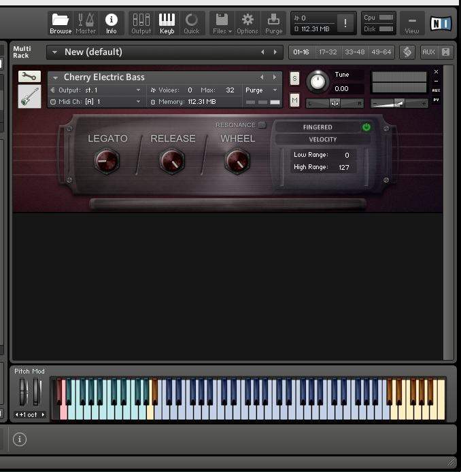The image size is (461, 472).
Task: Open the Options gear icon
Action: (x=247, y=23)
